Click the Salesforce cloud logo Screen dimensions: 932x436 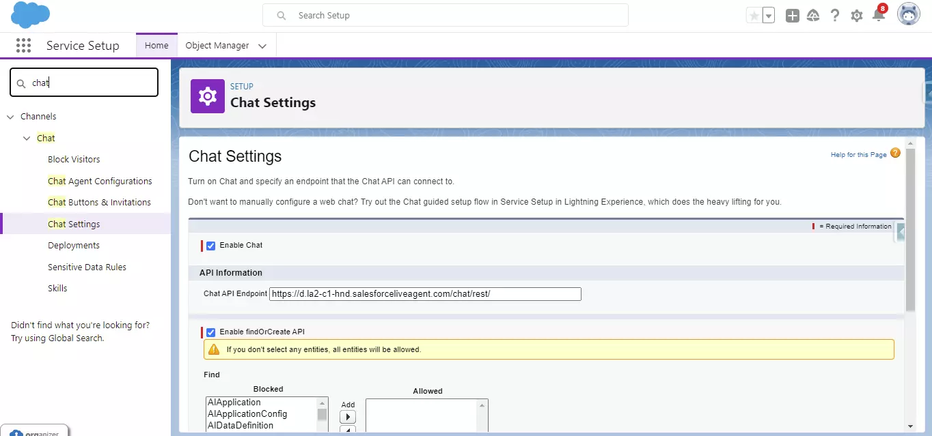tap(30, 14)
